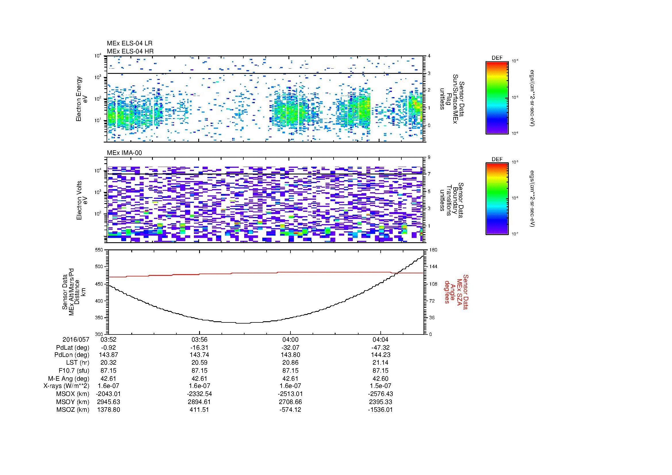Click the 'MSOY (km)' row label
Image resolution: width=672 pixels, height=475 pixels.
[x=73, y=402]
